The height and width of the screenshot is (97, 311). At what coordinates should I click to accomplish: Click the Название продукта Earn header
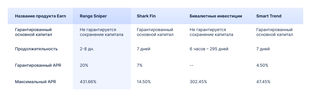click(x=40, y=16)
